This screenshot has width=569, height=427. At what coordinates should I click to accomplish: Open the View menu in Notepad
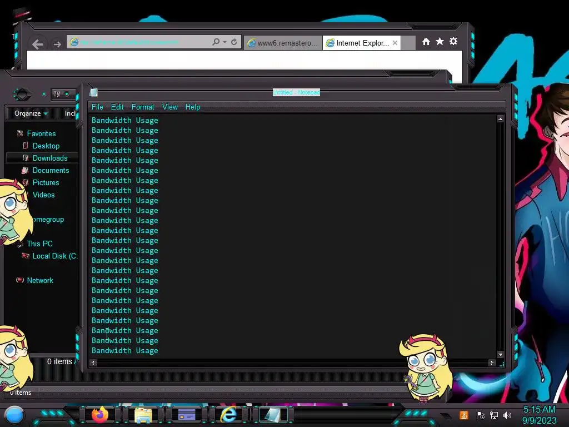pos(170,107)
